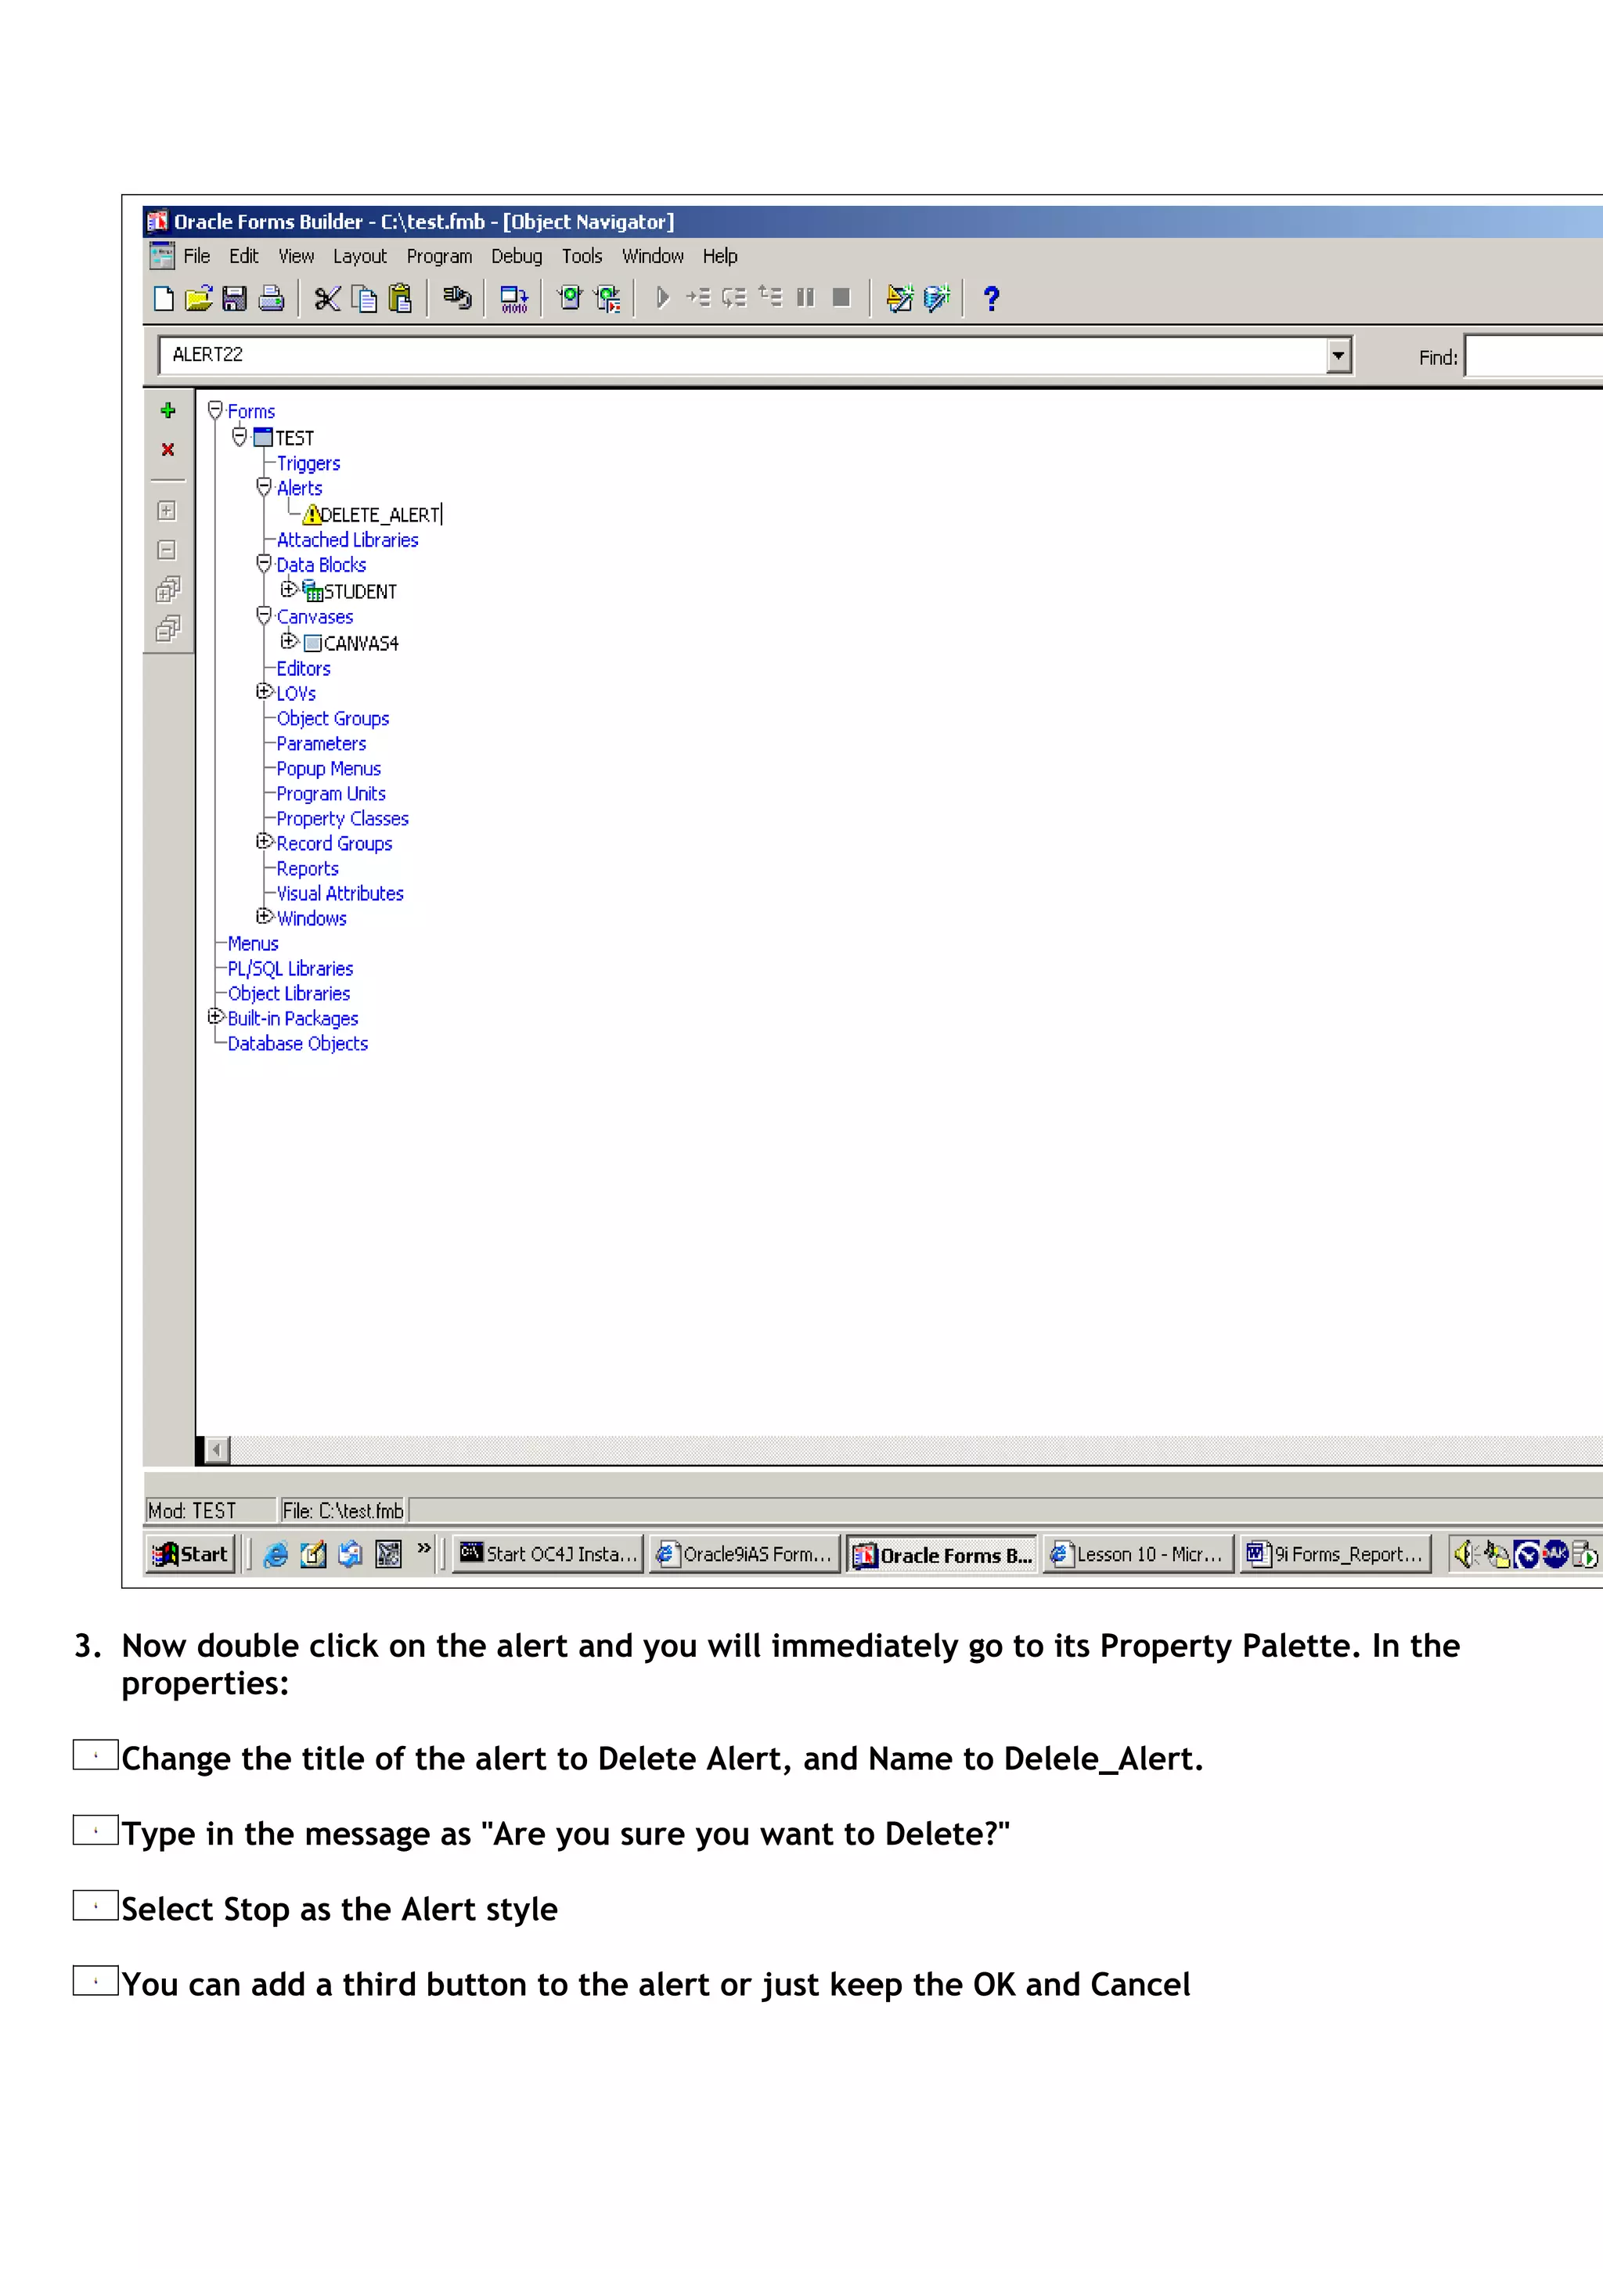Click the red X Delete icon
The height and width of the screenshot is (2269, 1603).
pyautogui.click(x=168, y=449)
